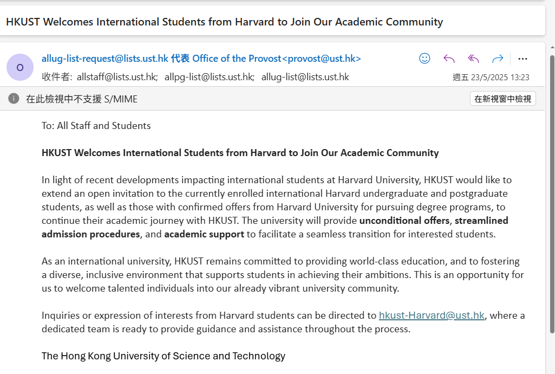Click the scrollbar up arrow
This screenshot has width=555, height=374.
(x=552, y=47)
